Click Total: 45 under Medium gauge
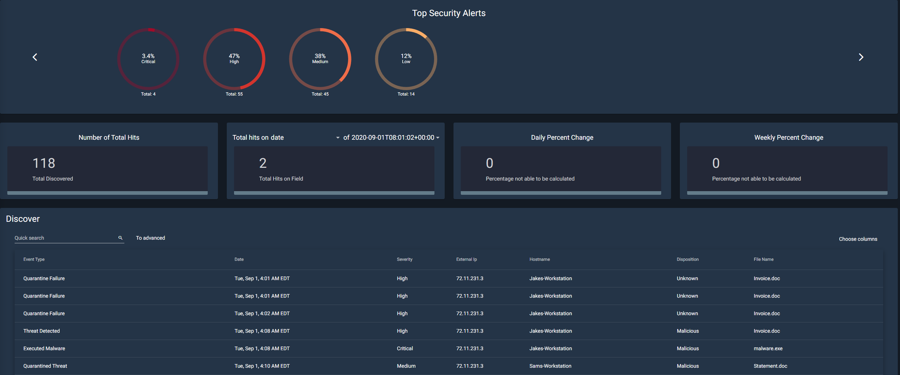This screenshot has height=375, width=900. (320, 94)
